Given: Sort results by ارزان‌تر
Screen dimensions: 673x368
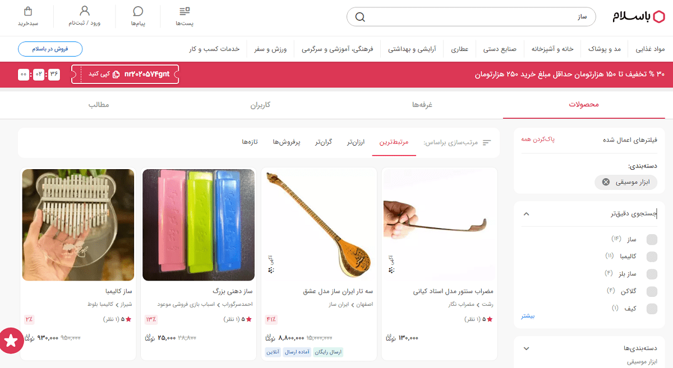Looking at the screenshot, I should [356, 142].
